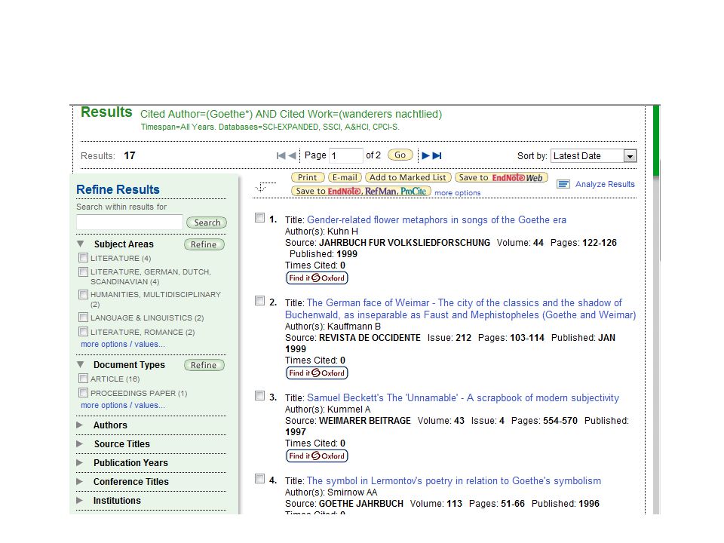Screen dimensions: 724x543
Task: Collapse the Subject Areas section
Action: (81, 244)
